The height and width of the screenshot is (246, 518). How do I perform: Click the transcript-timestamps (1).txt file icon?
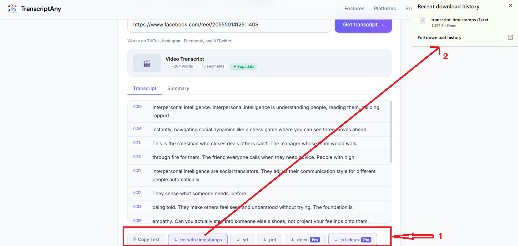[423, 21]
